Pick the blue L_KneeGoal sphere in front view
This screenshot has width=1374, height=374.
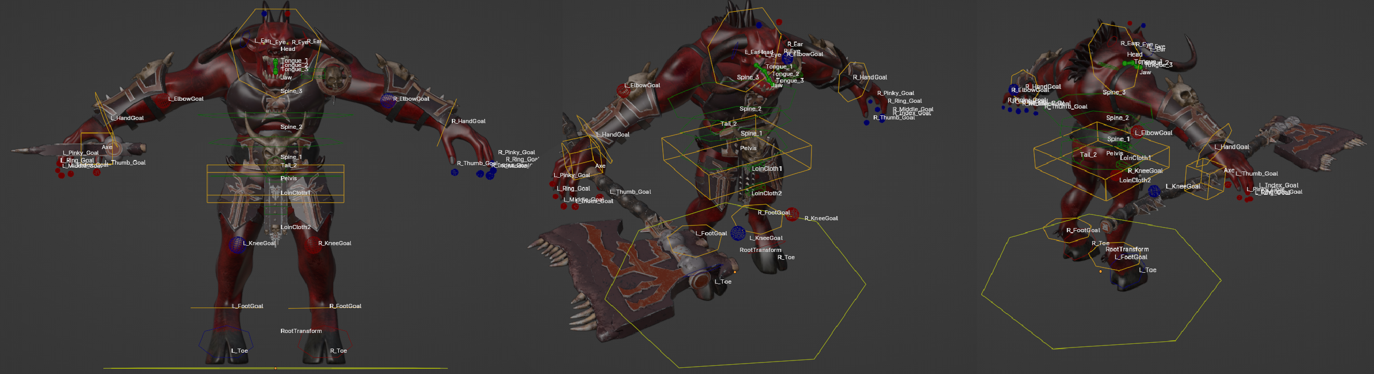[236, 244]
